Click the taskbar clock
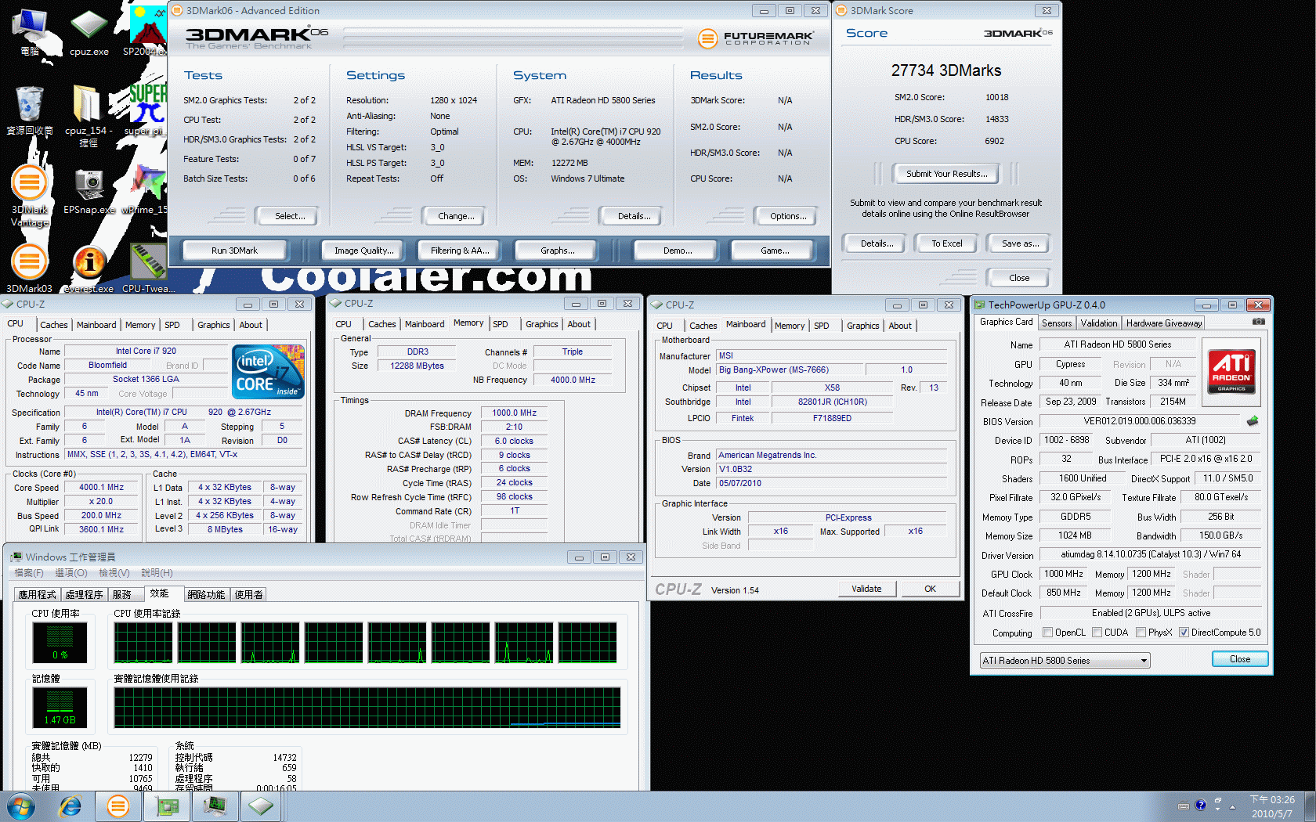The width and height of the screenshot is (1316, 822). tap(1272, 806)
